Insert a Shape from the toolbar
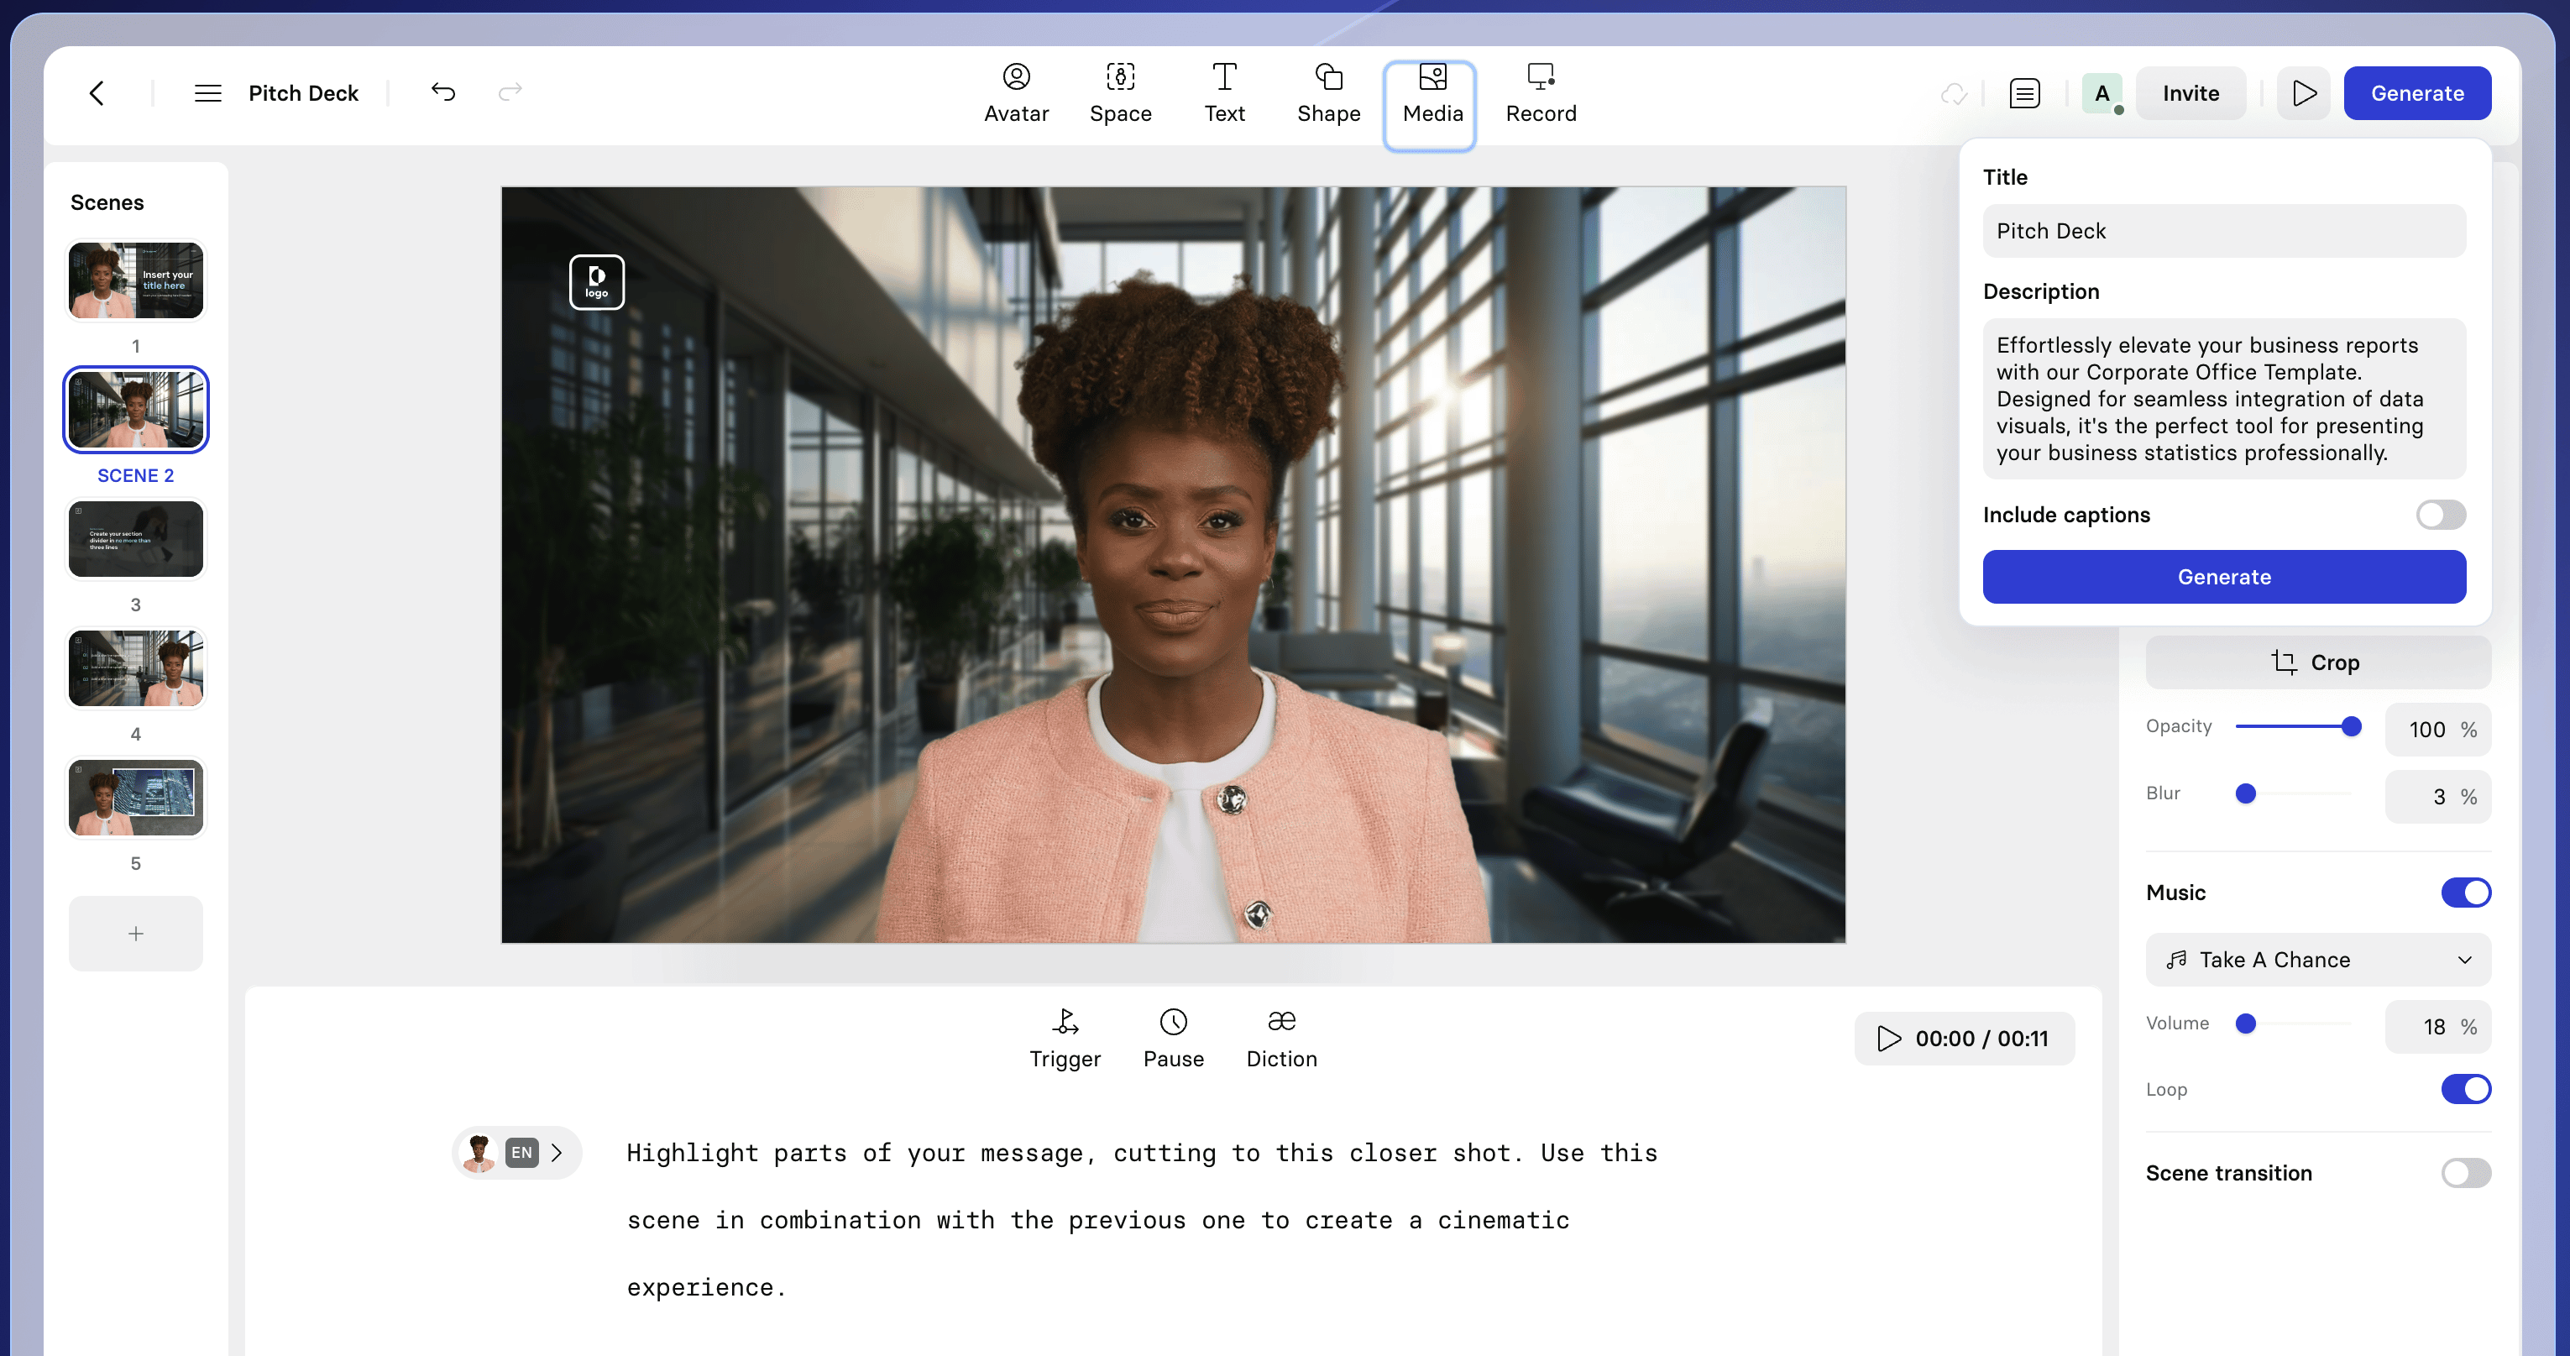 (x=1328, y=92)
